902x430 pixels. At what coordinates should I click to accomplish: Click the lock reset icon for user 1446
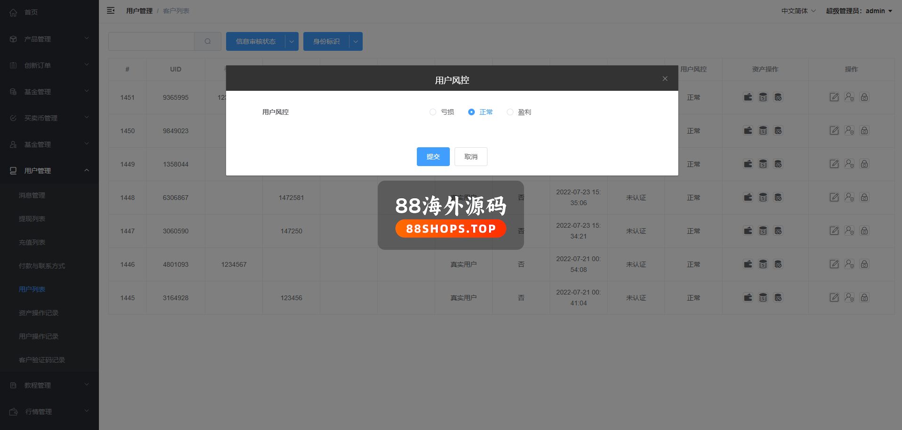864,264
